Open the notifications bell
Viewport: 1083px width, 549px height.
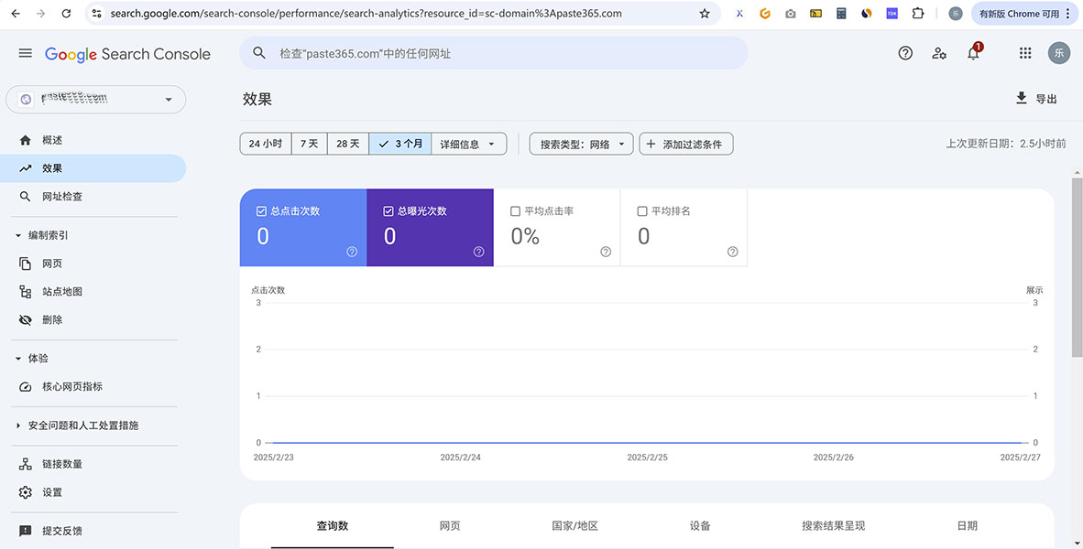coord(972,53)
